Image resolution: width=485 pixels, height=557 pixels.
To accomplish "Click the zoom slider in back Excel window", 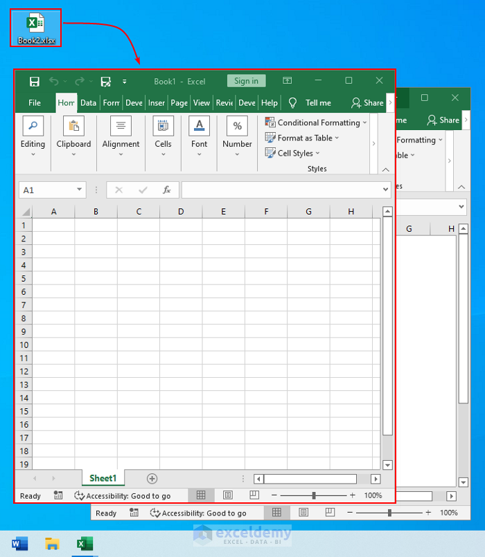I will tap(389, 513).
